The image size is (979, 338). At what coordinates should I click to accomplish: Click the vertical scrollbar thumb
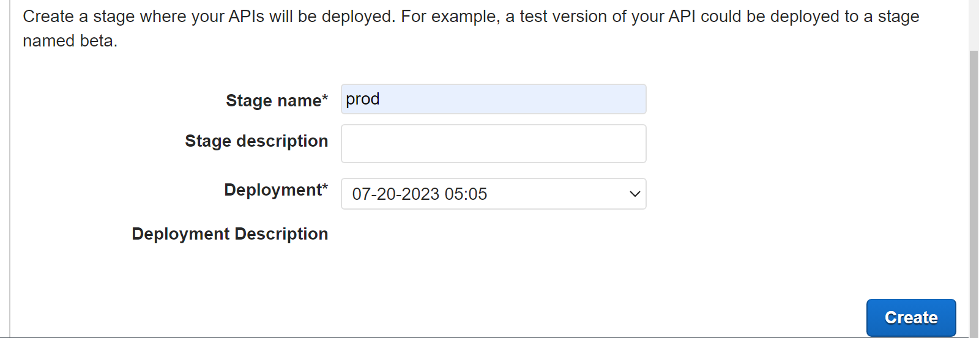tap(973, 193)
